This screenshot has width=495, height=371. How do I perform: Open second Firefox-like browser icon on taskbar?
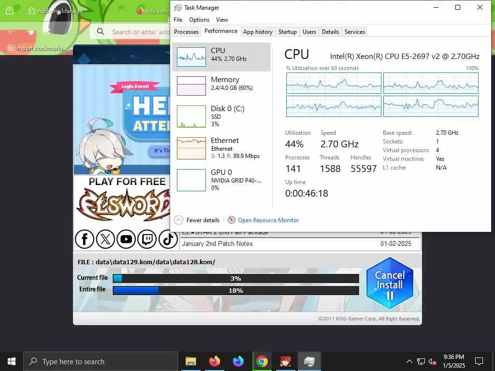tap(238, 361)
